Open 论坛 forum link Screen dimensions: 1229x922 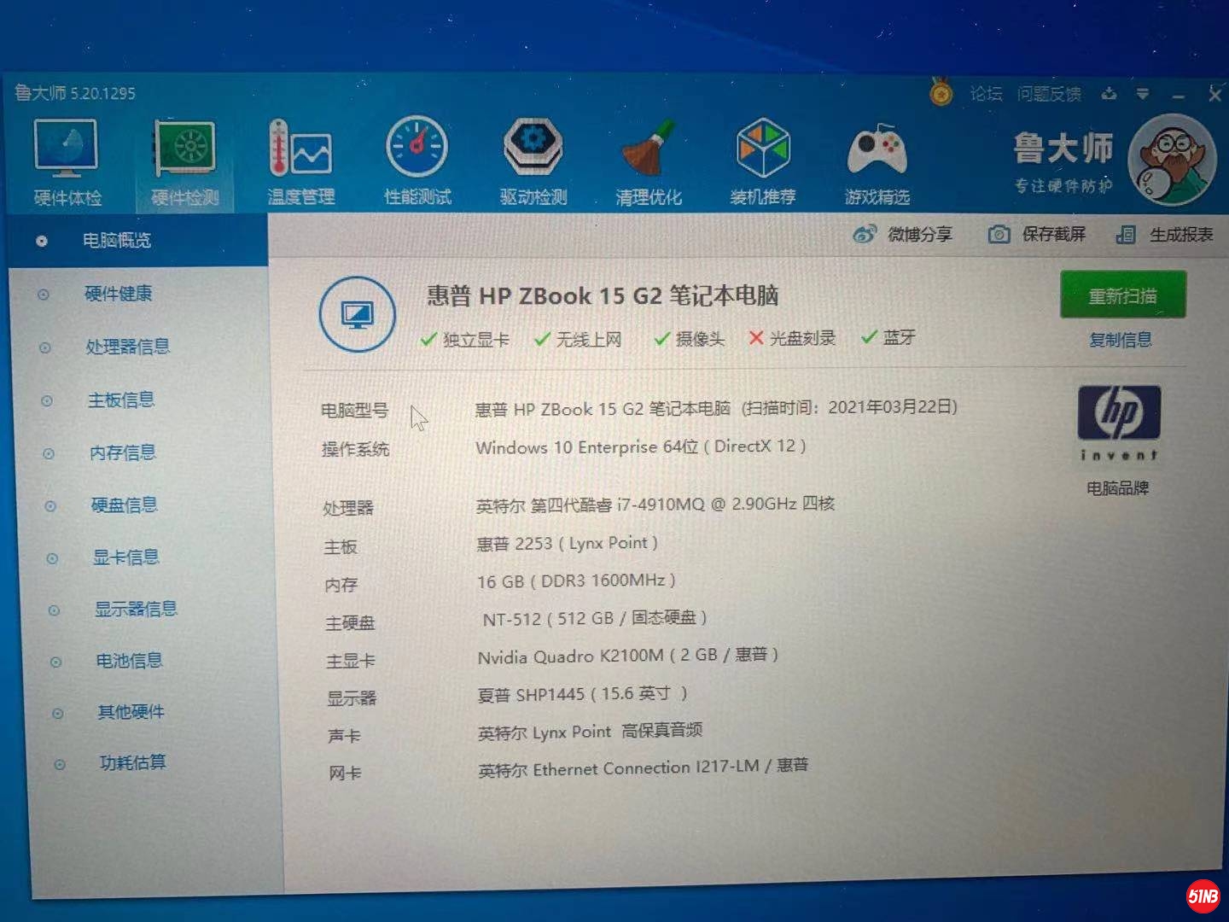[x=986, y=93]
